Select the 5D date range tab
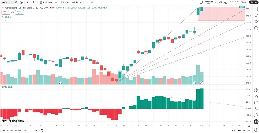 [7, 130]
